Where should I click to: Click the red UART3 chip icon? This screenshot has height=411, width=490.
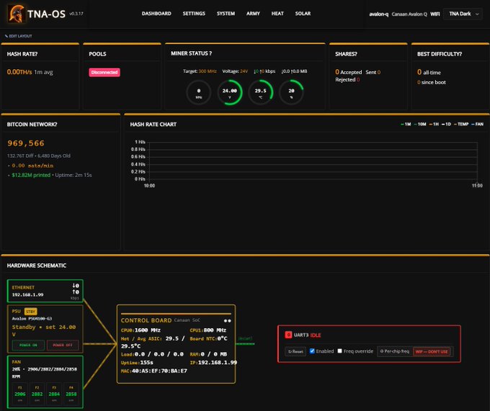[x=288, y=335]
